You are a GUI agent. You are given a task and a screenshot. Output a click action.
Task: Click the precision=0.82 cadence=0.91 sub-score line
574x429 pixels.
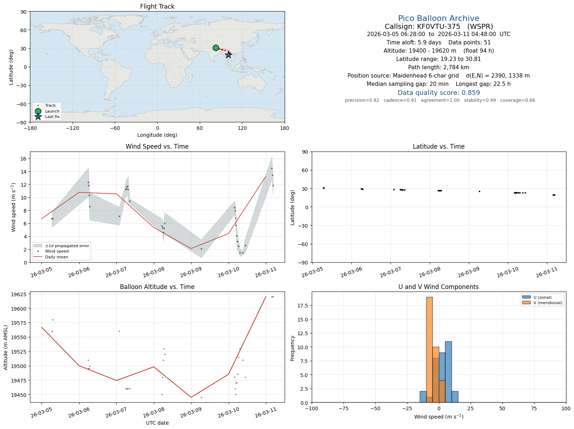point(440,100)
